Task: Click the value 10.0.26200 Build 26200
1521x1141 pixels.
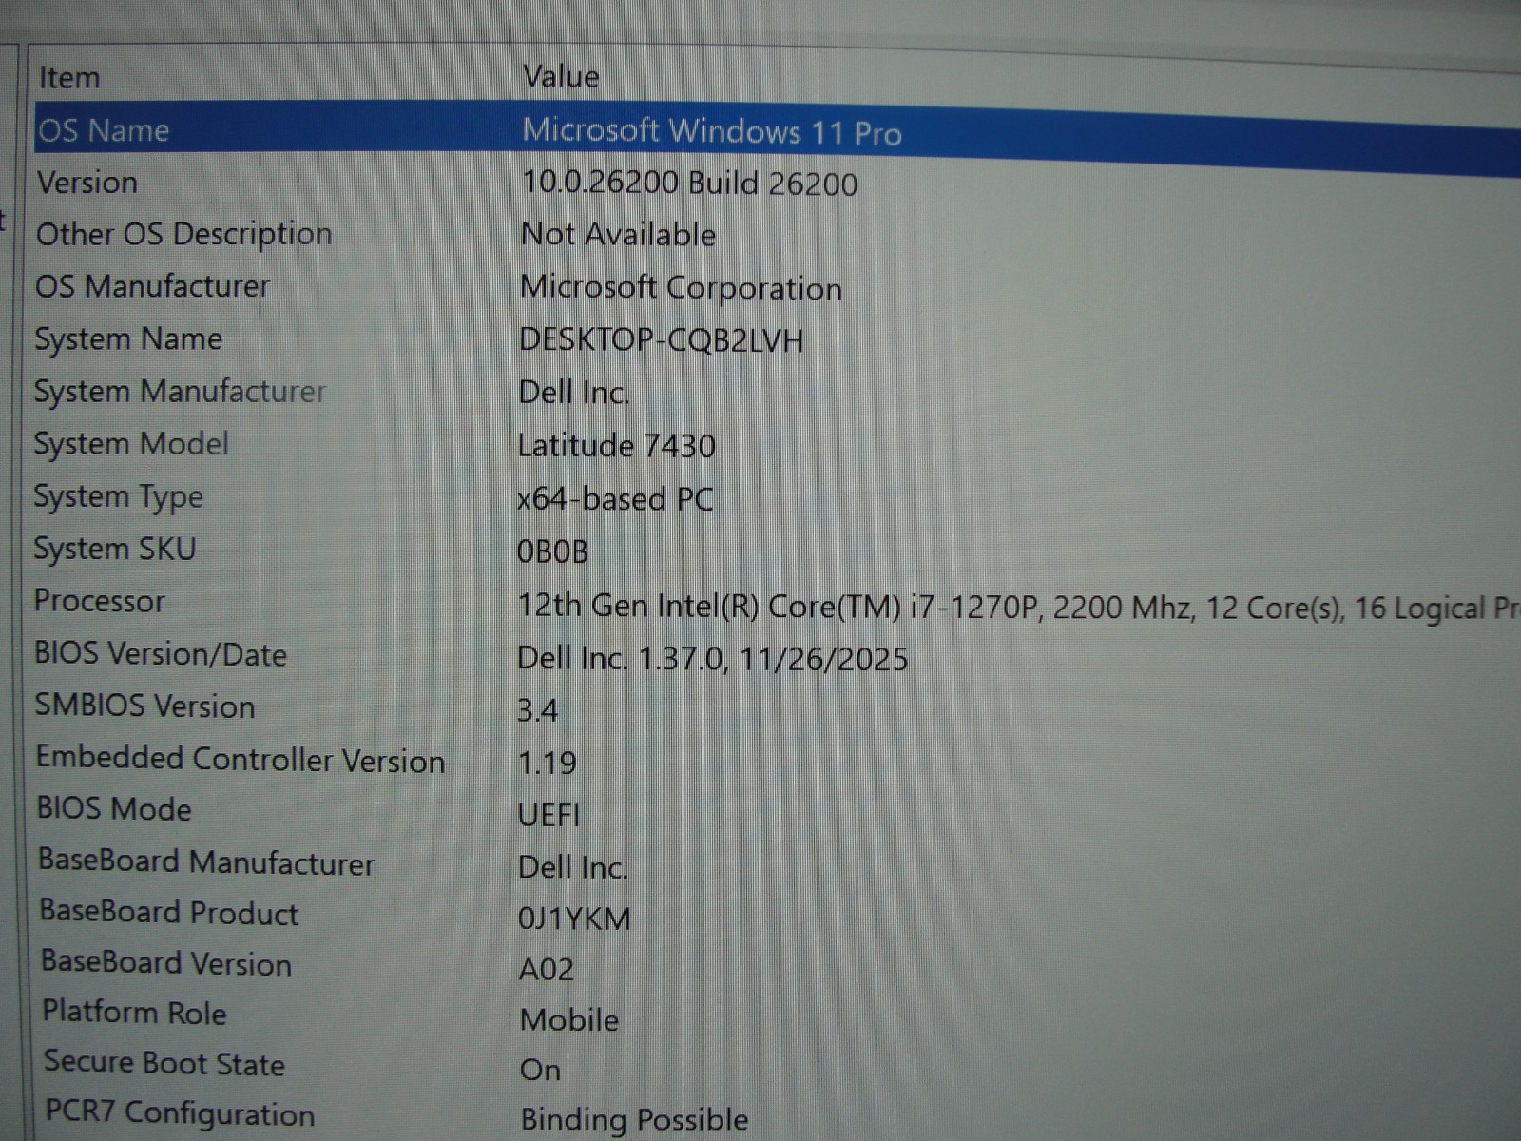Action: click(x=689, y=184)
